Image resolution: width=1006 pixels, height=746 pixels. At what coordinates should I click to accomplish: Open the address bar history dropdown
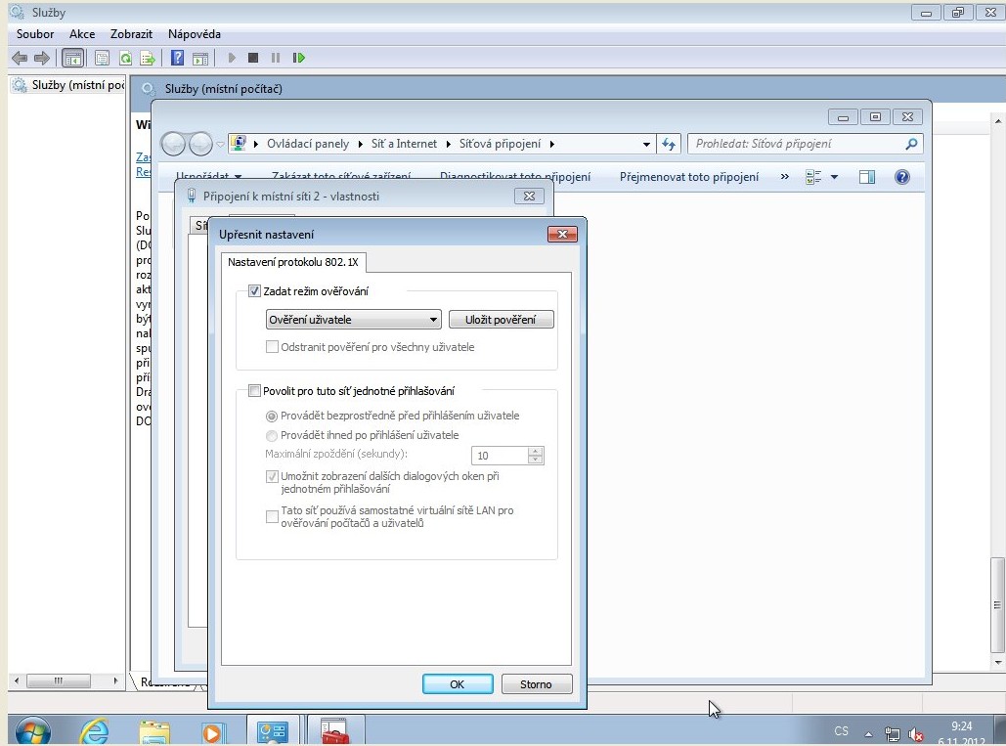(646, 144)
